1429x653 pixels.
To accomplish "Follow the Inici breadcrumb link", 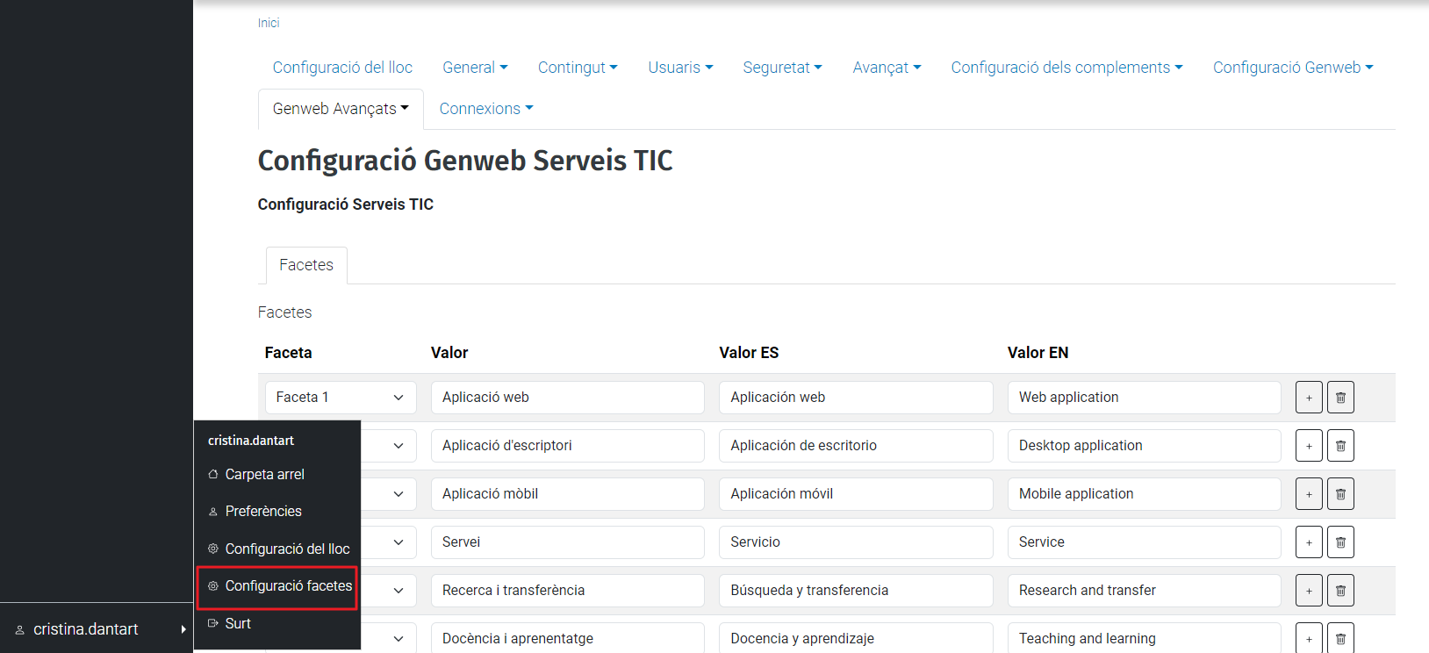I will [269, 23].
